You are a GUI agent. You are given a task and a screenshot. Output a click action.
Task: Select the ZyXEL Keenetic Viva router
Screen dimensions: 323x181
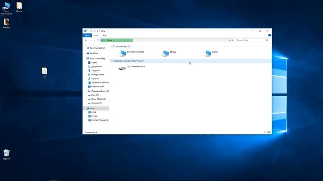(131, 68)
